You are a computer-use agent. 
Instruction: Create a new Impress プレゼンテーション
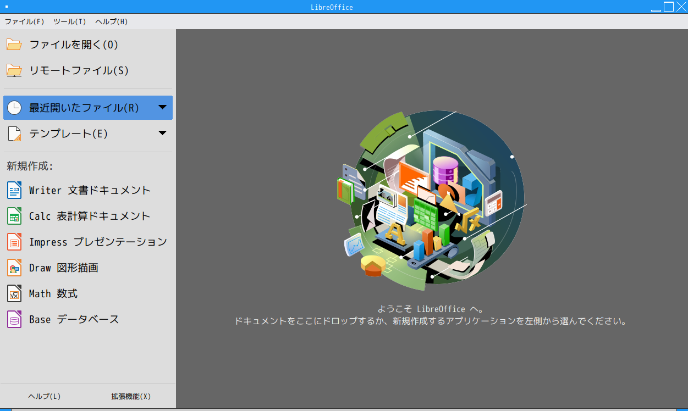point(88,242)
